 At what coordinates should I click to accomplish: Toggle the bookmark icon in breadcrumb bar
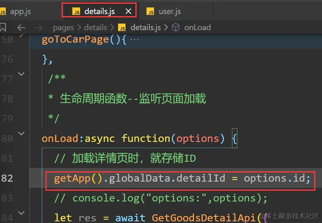tap(3, 27)
